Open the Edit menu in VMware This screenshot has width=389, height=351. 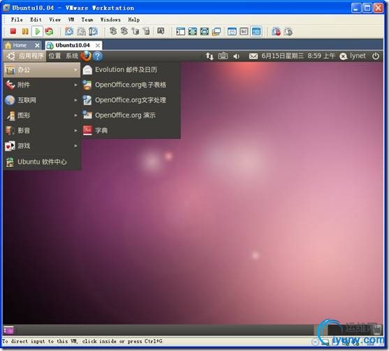click(36, 20)
